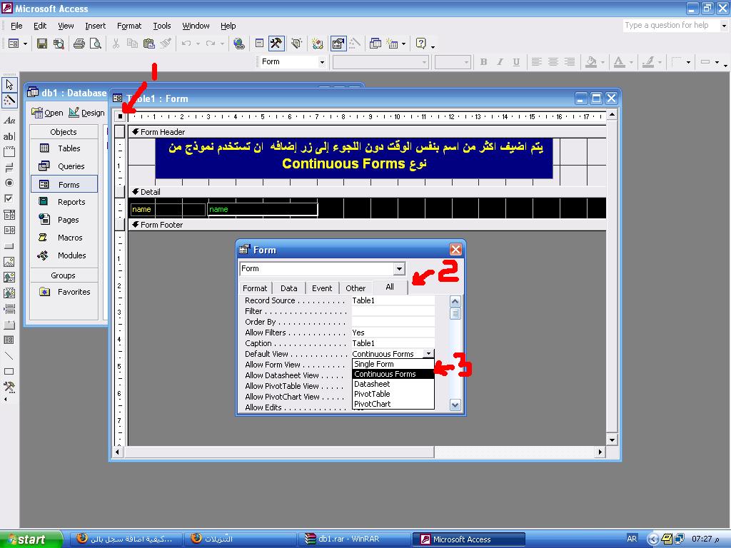Click Open in the db1 Database window

pyautogui.click(x=47, y=113)
